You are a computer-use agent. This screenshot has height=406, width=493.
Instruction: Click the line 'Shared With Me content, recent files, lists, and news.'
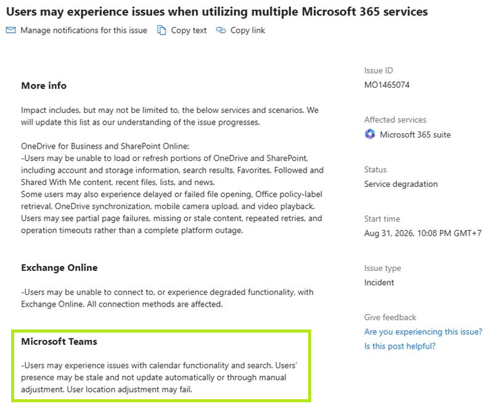tap(118, 182)
